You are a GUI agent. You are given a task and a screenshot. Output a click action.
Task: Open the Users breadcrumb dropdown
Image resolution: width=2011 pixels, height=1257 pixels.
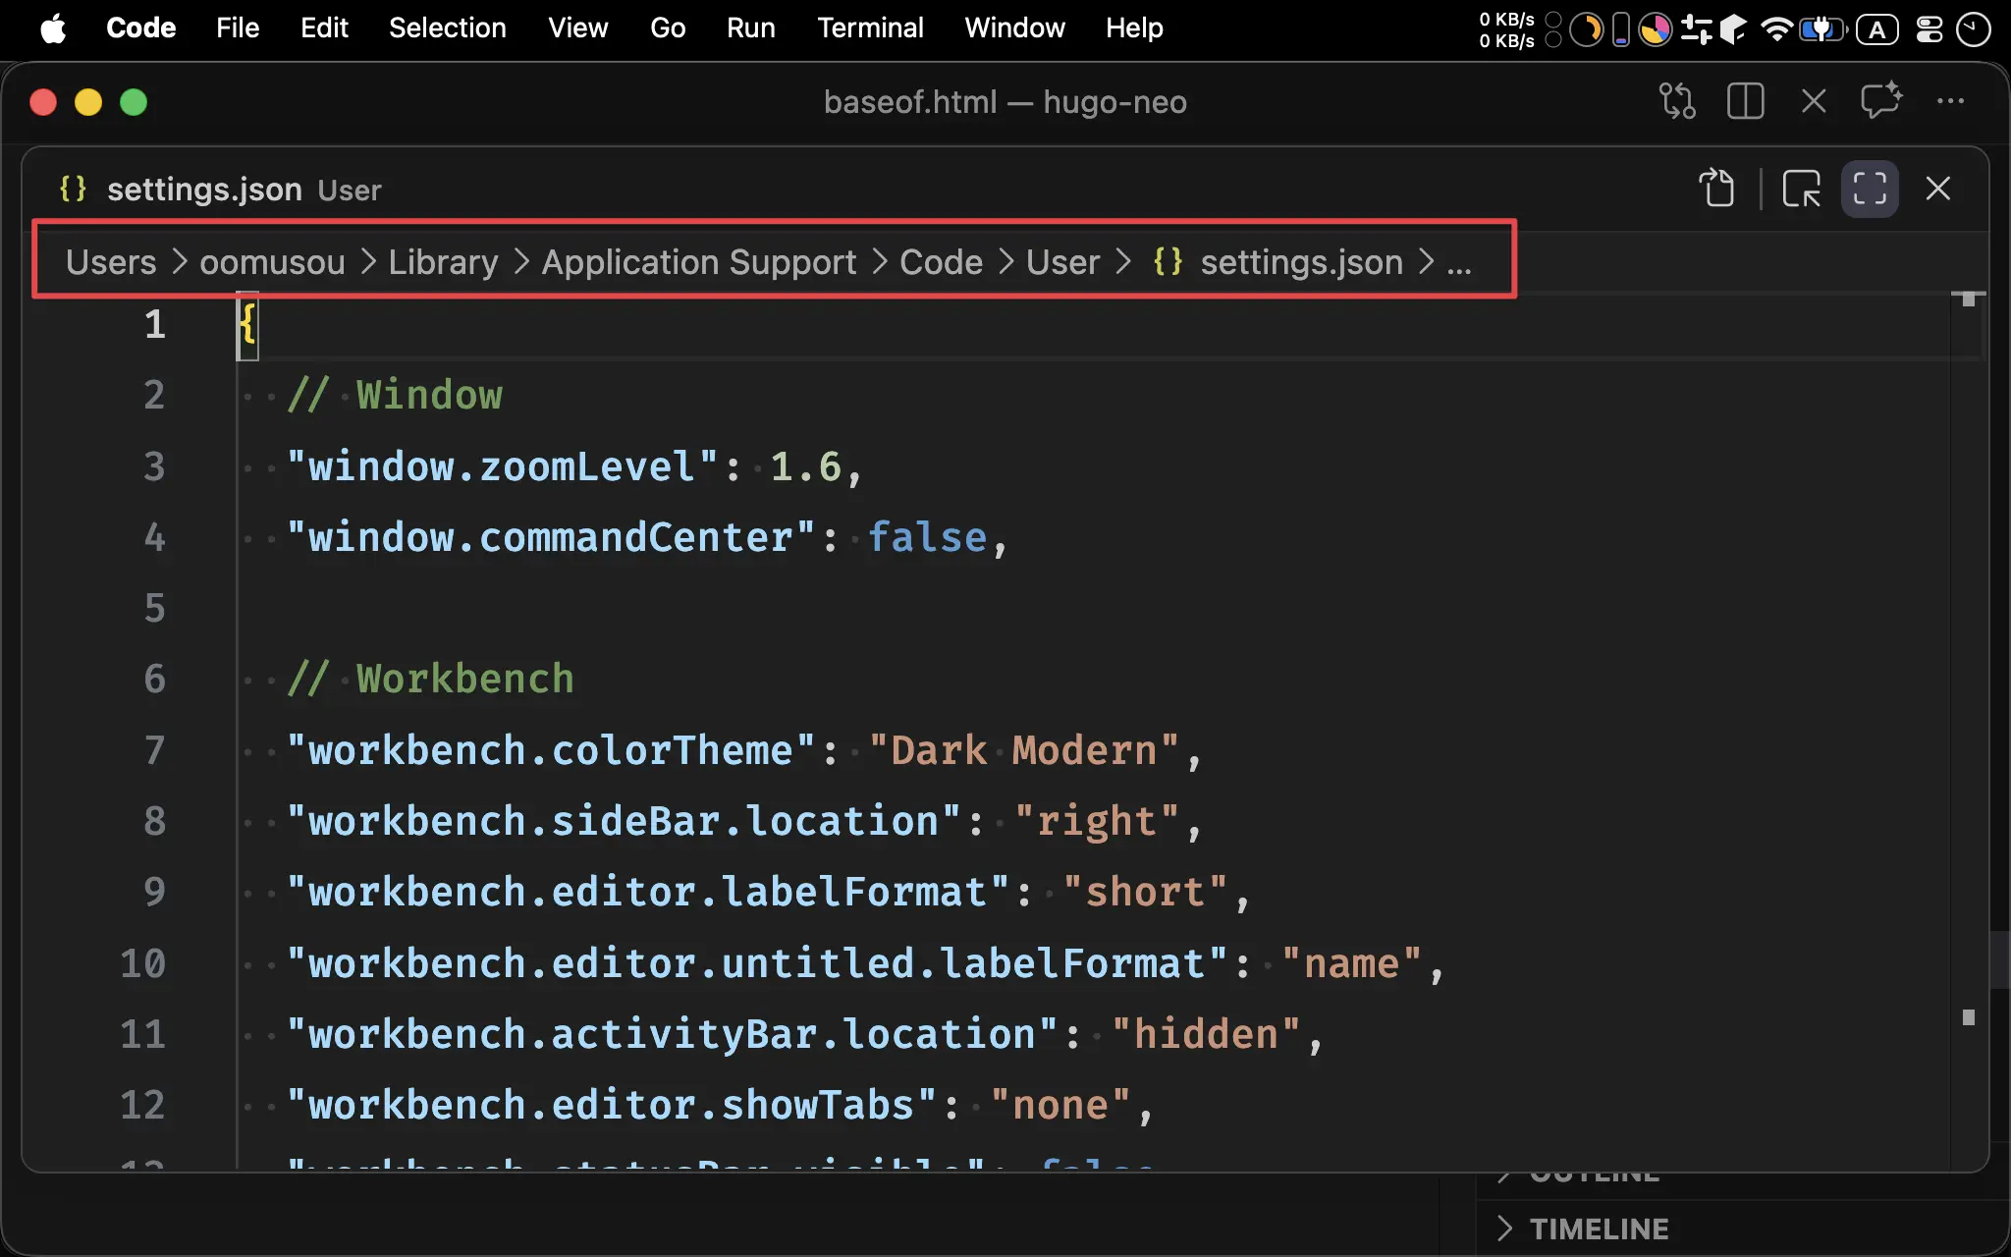pyautogui.click(x=111, y=262)
